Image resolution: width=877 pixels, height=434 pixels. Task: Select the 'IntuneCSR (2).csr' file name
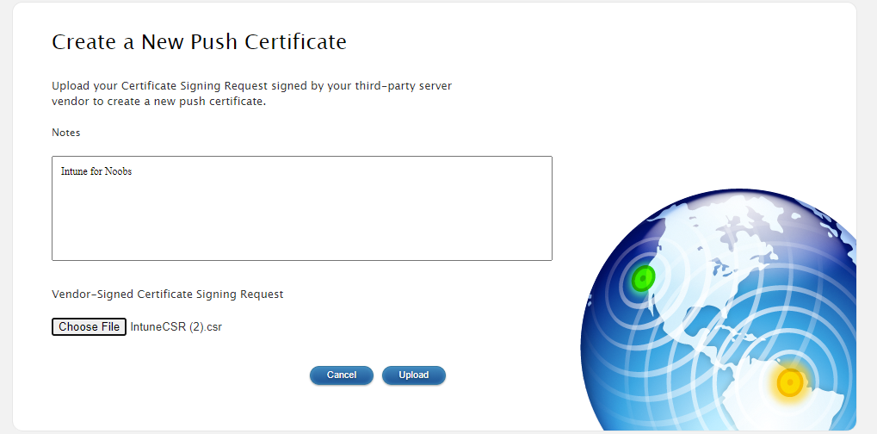(176, 327)
